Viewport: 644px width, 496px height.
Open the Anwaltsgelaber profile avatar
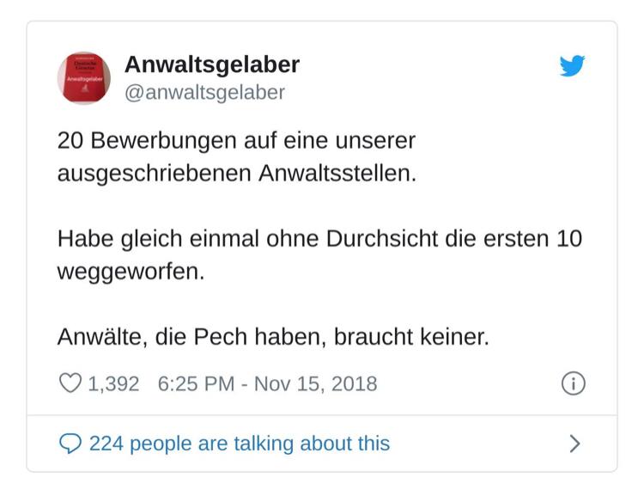coord(83,77)
